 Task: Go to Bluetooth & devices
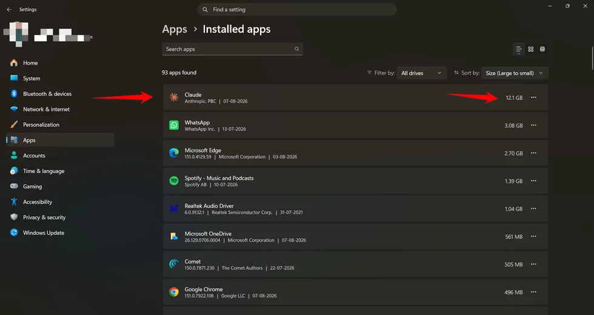tap(60, 94)
